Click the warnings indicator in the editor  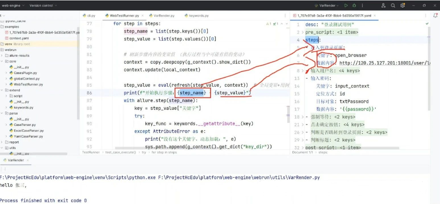click(269, 24)
